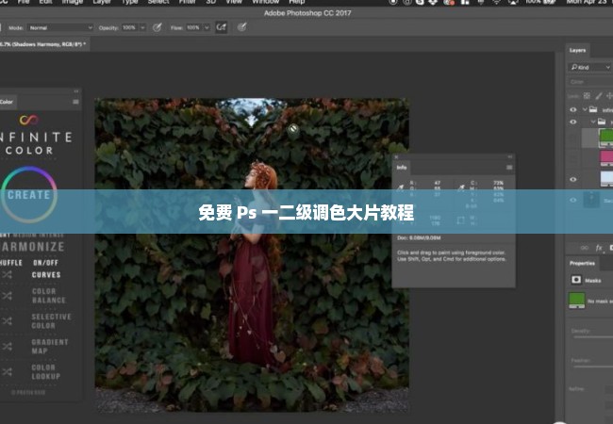Open the Image menu
613x424 pixels.
point(74,2)
